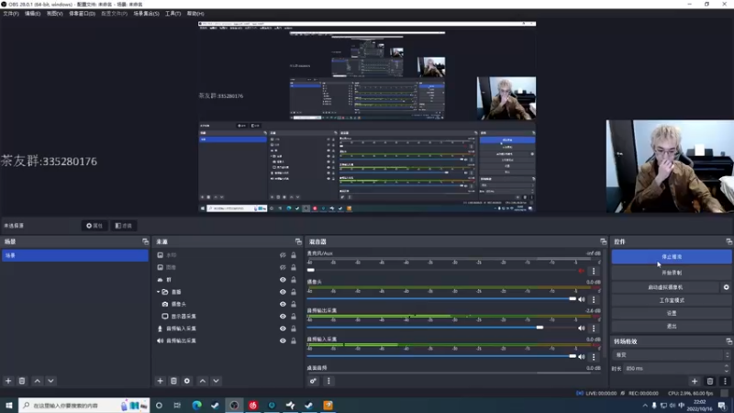The image size is (734, 413).
Task: Open the 工具(T) menu
Action: [x=172, y=14]
